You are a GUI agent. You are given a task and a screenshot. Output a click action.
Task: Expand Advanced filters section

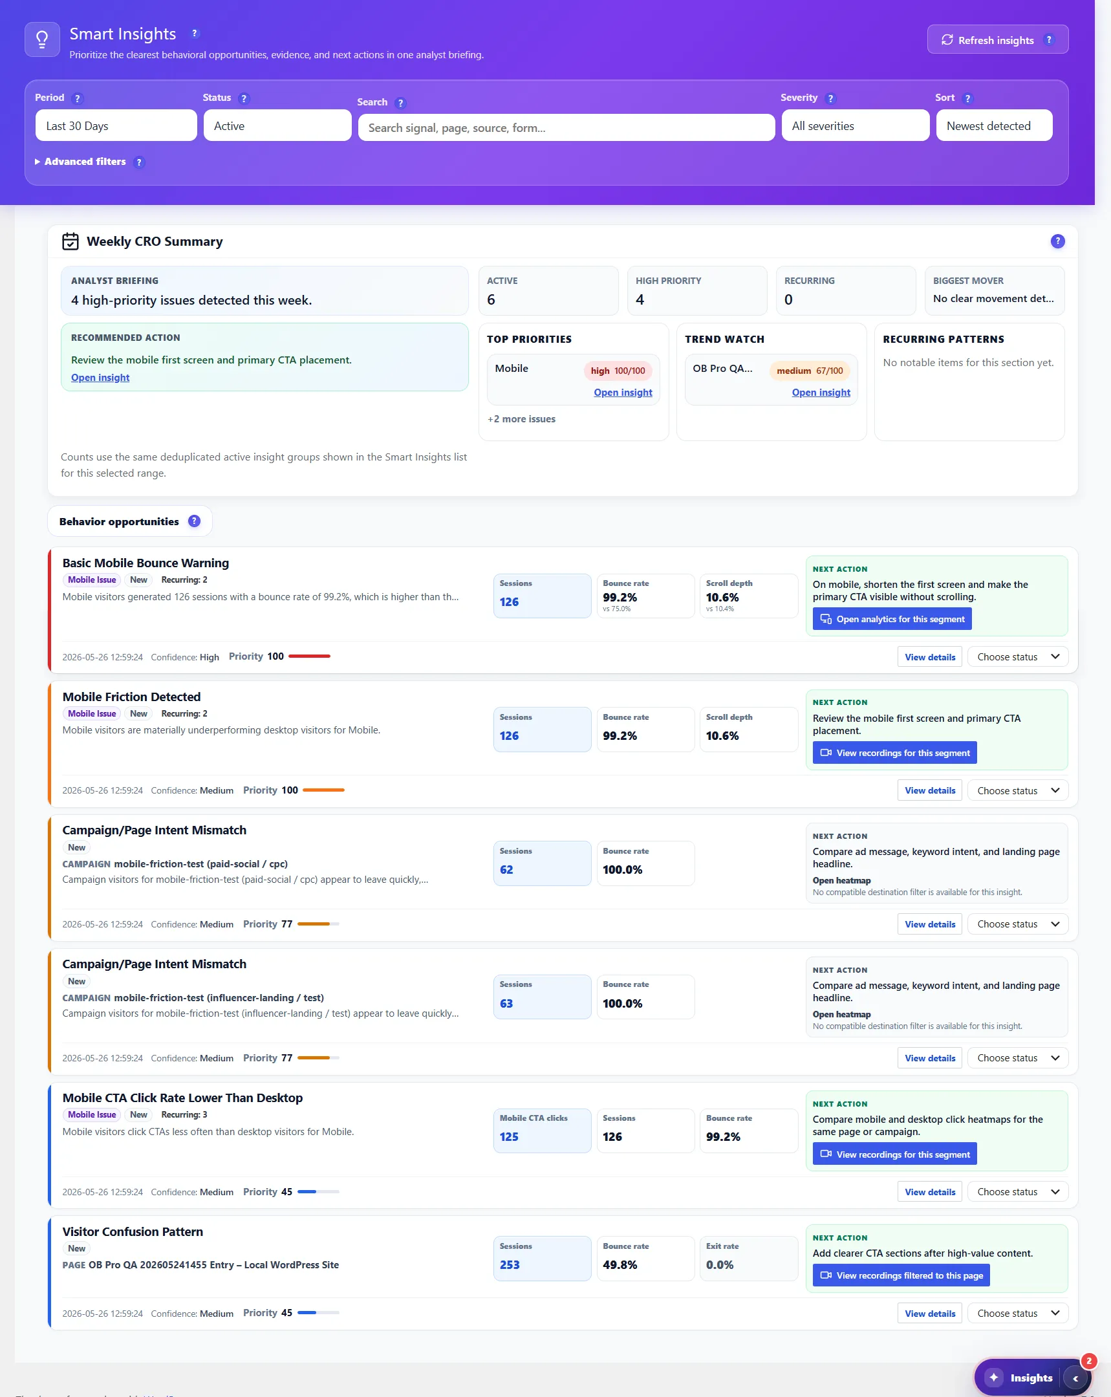pos(80,162)
